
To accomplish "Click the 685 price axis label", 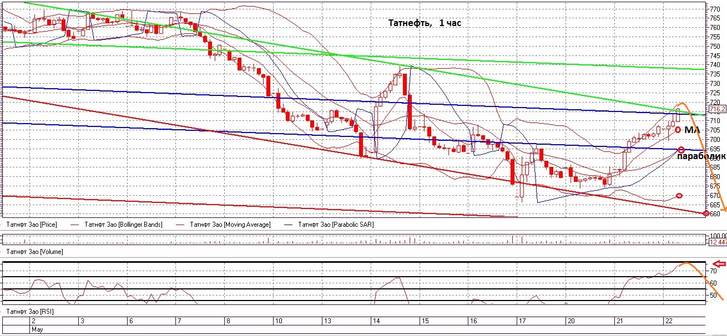I will point(715,167).
